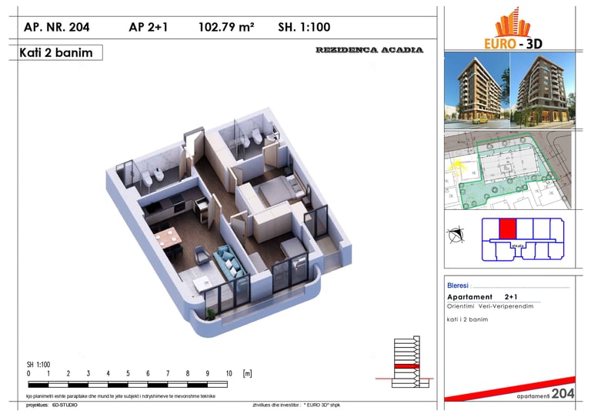This screenshot has width=591, height=417.
Task: Click the 'apartamenti 204' label on red stripe
Action: point(546,394)
